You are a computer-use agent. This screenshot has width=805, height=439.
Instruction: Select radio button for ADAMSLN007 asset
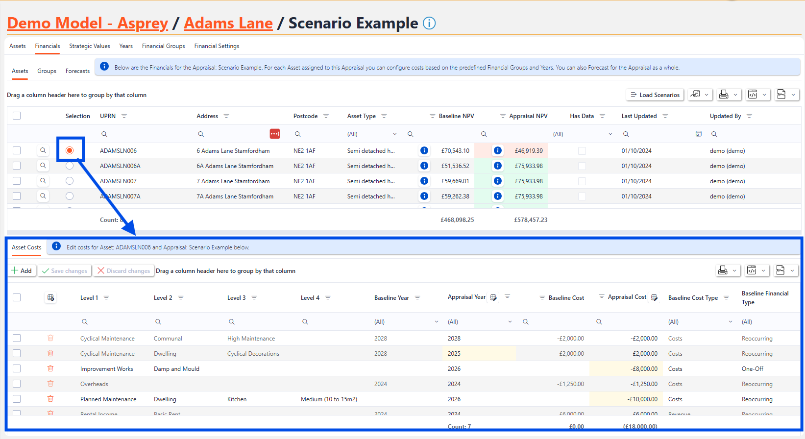(x=70, y=181)
